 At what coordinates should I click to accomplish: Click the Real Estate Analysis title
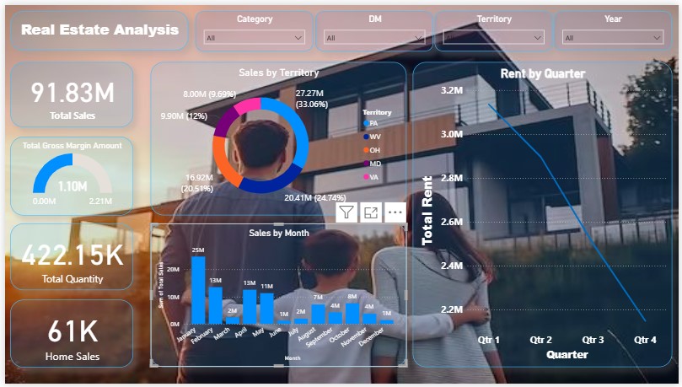[99, 30]
